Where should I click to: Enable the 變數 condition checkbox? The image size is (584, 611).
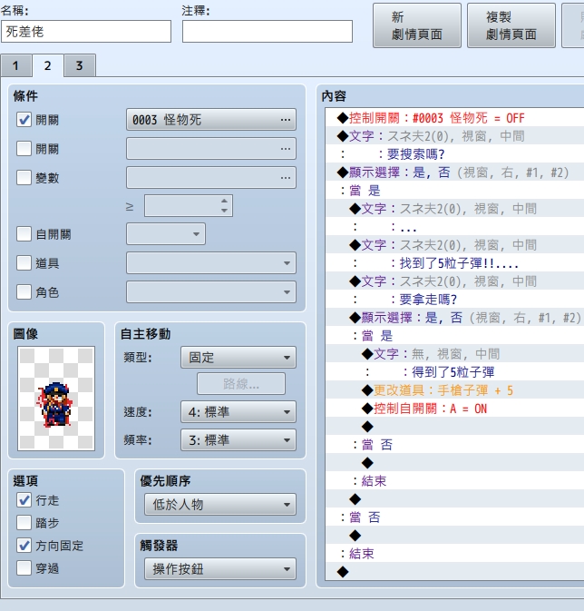tap(24, 178)
